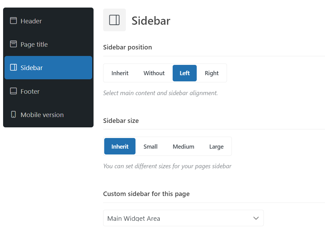Select Right sidebar position

point(212,73)
